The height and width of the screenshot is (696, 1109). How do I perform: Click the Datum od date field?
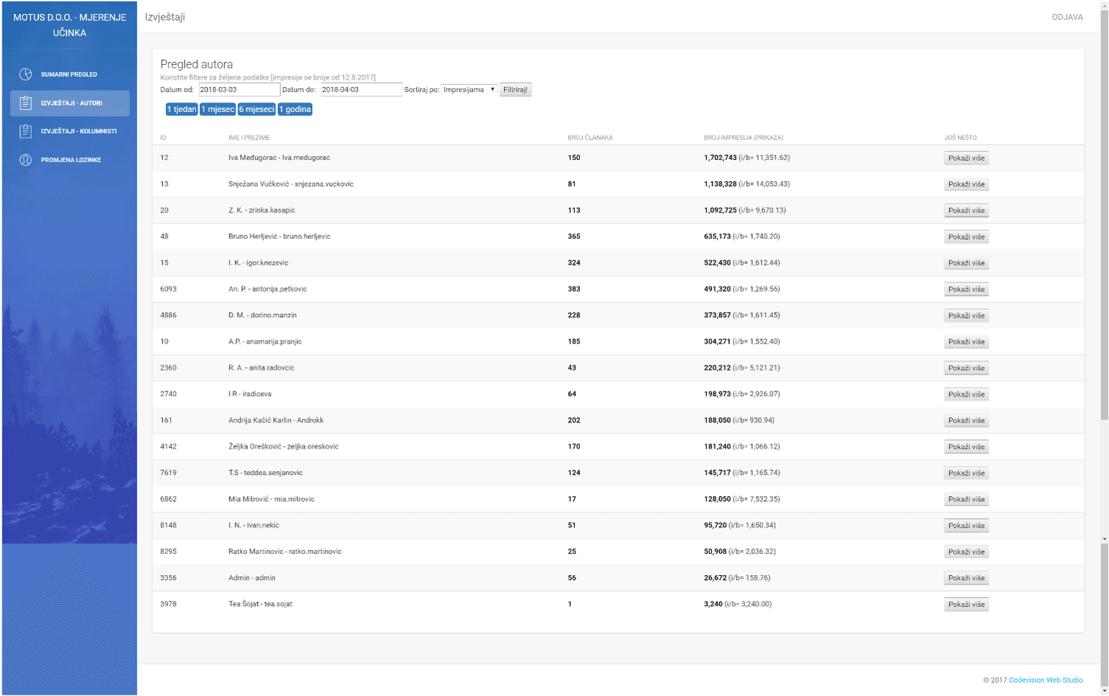pos(239,90)
